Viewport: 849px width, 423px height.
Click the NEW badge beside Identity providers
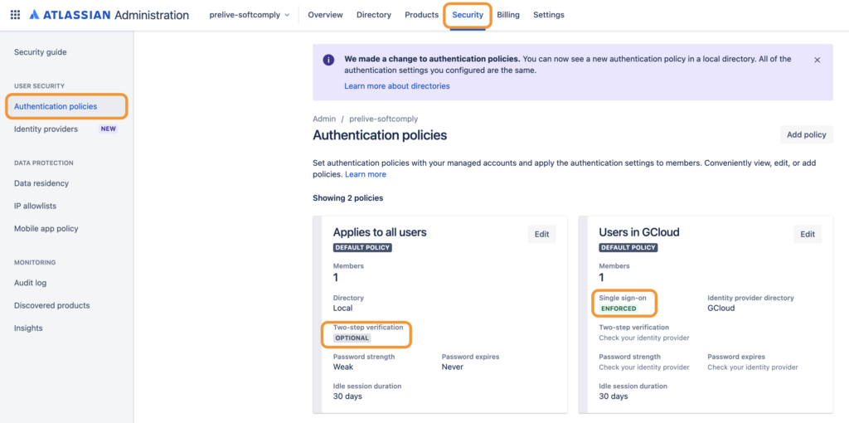[x=109, y=129]
